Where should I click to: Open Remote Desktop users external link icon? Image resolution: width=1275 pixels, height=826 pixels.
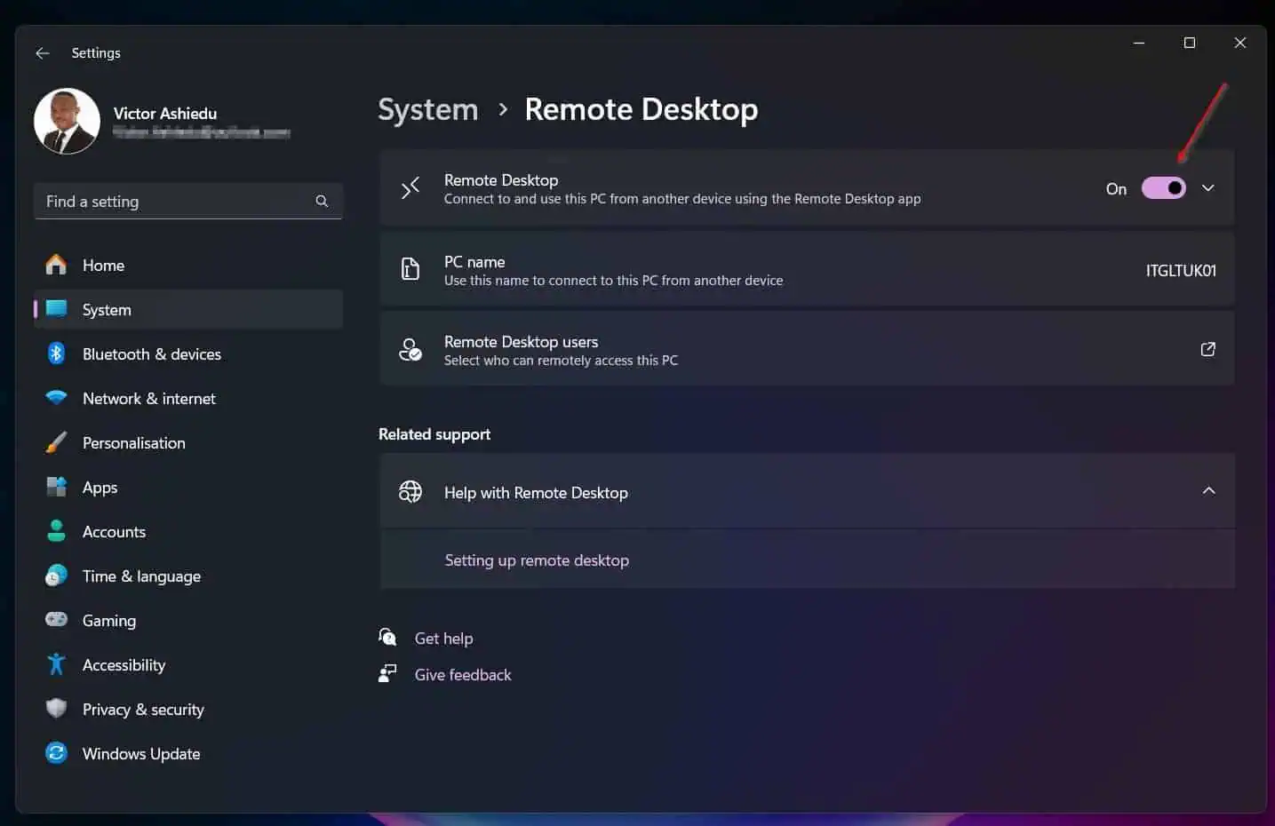[1207, 349]
